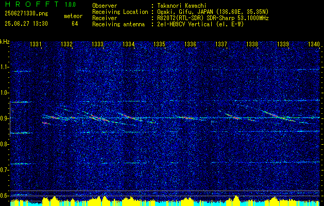Click the 1334 time marker
This screenshot has width=324, height=206.
point(128,44)
